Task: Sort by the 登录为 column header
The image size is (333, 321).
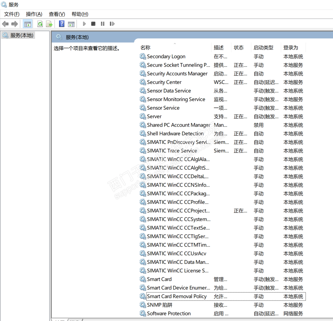Action: click(293, 47)
